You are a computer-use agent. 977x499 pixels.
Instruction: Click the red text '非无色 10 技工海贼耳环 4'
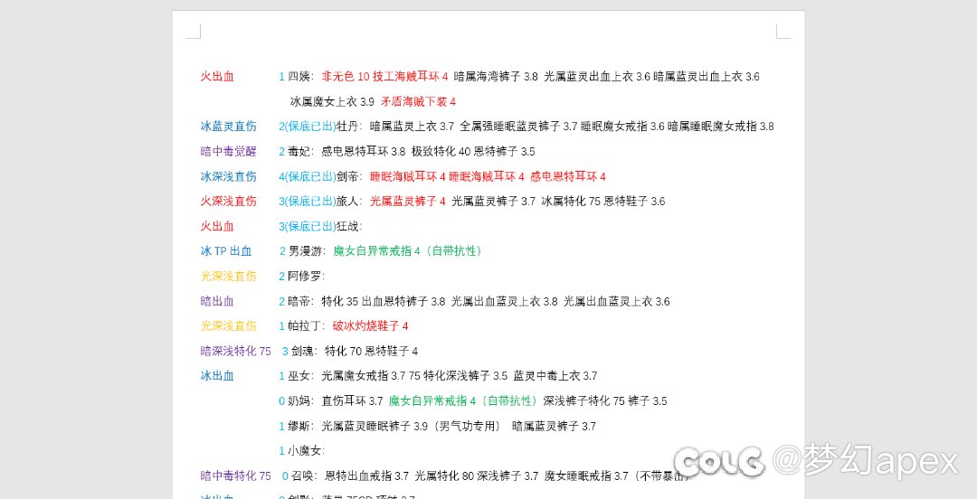[x=384, y=77]
